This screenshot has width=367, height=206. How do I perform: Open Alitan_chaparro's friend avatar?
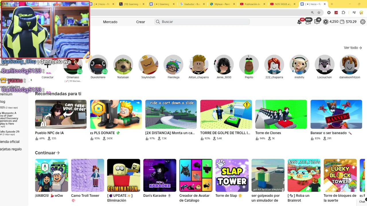[199, 65]
